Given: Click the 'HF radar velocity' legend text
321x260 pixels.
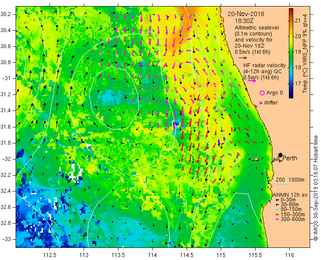Looking at the screenshot, I should pos(265,65).
